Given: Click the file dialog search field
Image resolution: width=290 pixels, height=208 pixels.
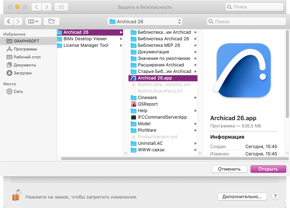Looking at the screenshot, I should click(246, 21).
